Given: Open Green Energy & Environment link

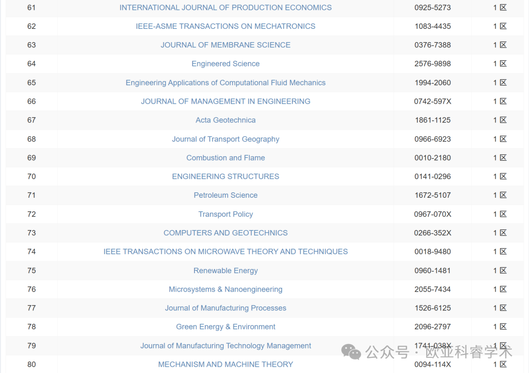Looking at the screenshot, I should tap(225, 327).
